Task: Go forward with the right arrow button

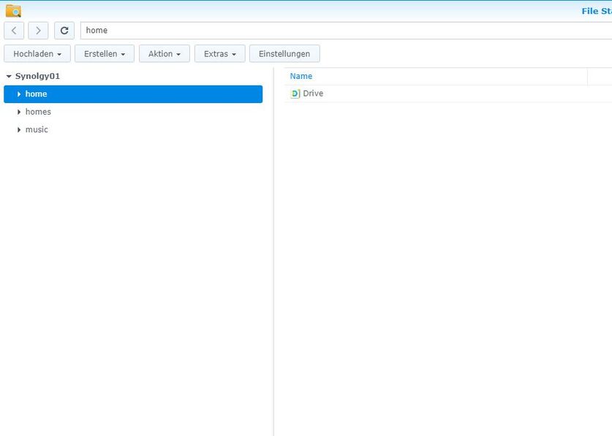Action: (x=38, y=31)
